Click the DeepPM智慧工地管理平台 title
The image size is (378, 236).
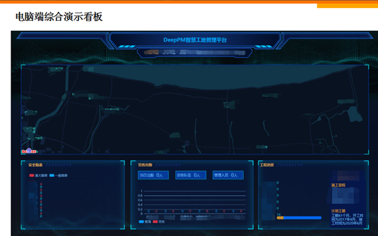[x=195, y=40]
